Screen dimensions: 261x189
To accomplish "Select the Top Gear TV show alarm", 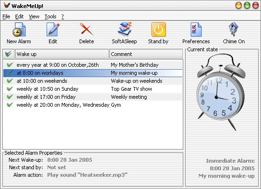I will [93, 89].
